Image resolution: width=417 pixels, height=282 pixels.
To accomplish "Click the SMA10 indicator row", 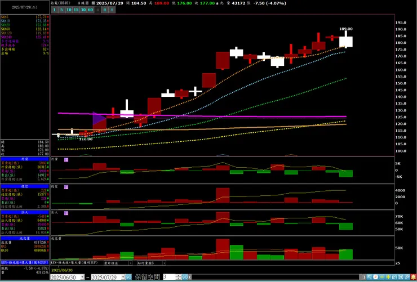I will tap(25, 21).
